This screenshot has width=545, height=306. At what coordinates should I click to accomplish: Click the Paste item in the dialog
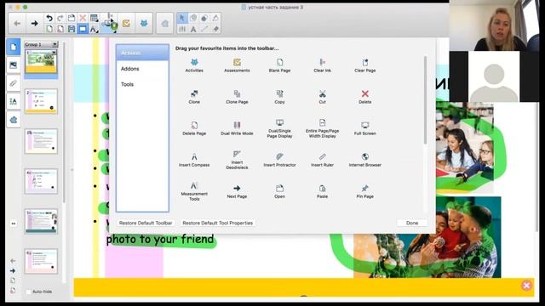point(322,191)
